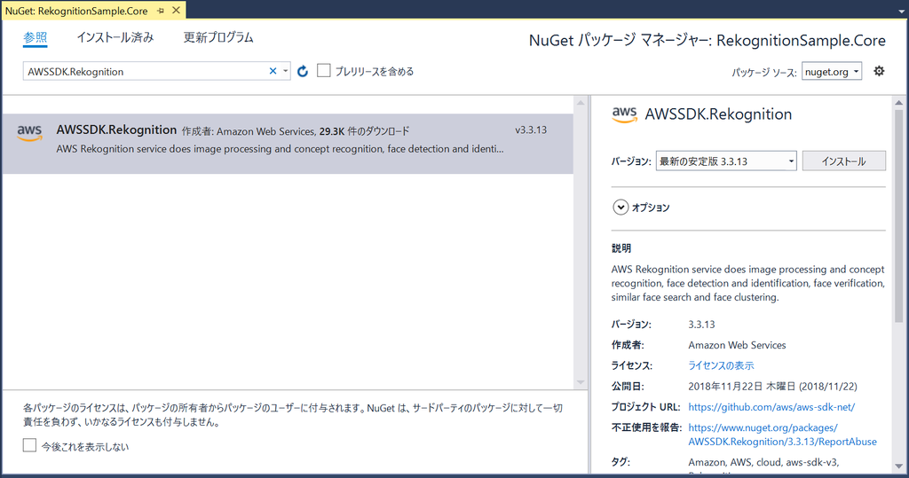Click the v3.3.13 version in list row
This screenshot has width=909, height=478.
coord(531,129)
